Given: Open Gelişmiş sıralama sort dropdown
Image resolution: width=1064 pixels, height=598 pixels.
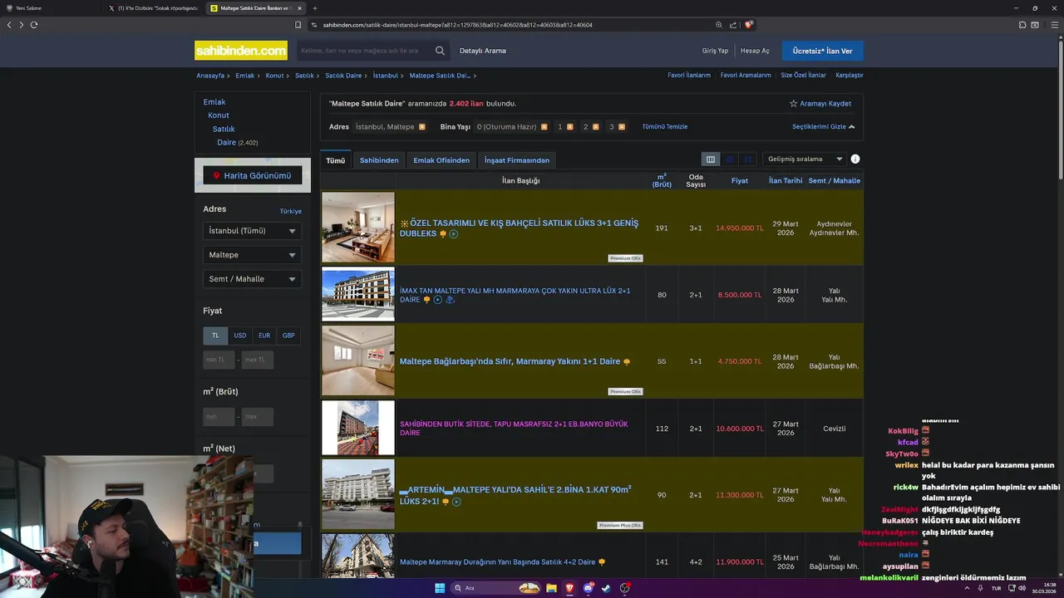Looking at the screenshot, I should pos(805,159).
